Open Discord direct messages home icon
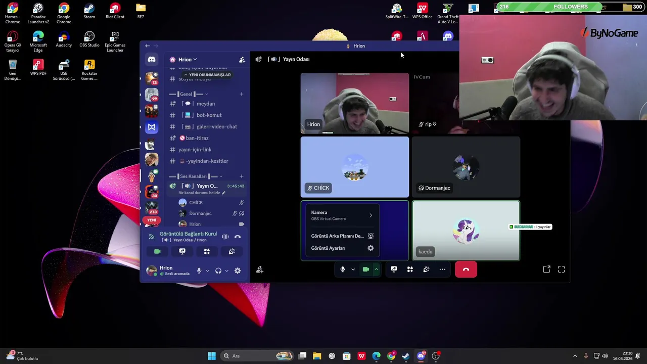The image size is (647, 364). coord(152,59)
